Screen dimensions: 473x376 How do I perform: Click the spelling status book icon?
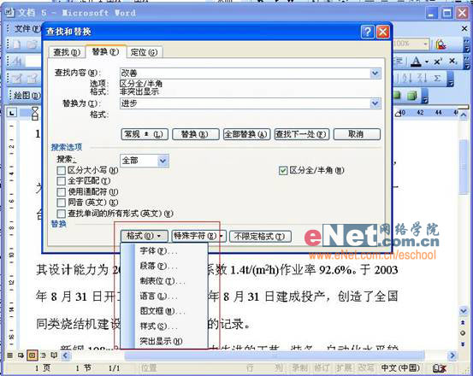coord(440,367)
